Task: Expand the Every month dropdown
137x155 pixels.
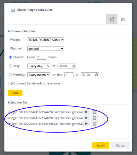Action: point(39,75)
